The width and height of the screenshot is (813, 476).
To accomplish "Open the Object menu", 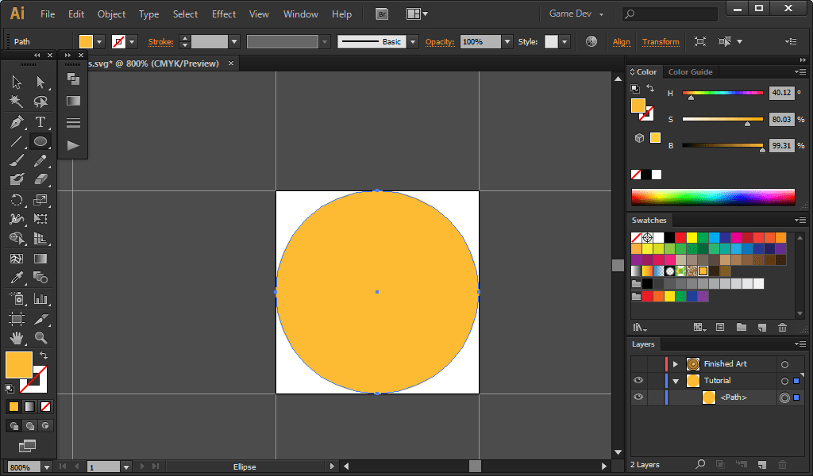I will (x=111, y=13).
